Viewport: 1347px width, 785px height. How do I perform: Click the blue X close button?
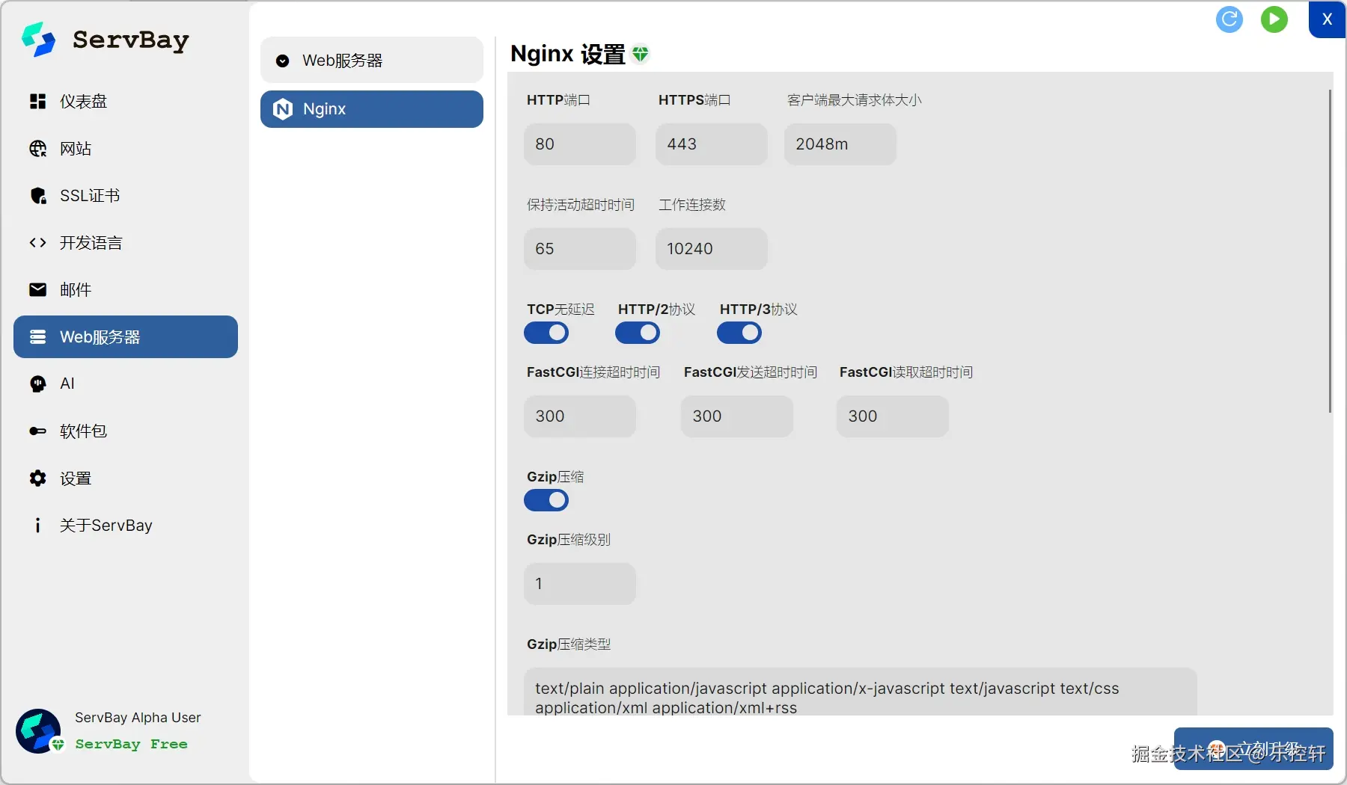(1327, 19)
